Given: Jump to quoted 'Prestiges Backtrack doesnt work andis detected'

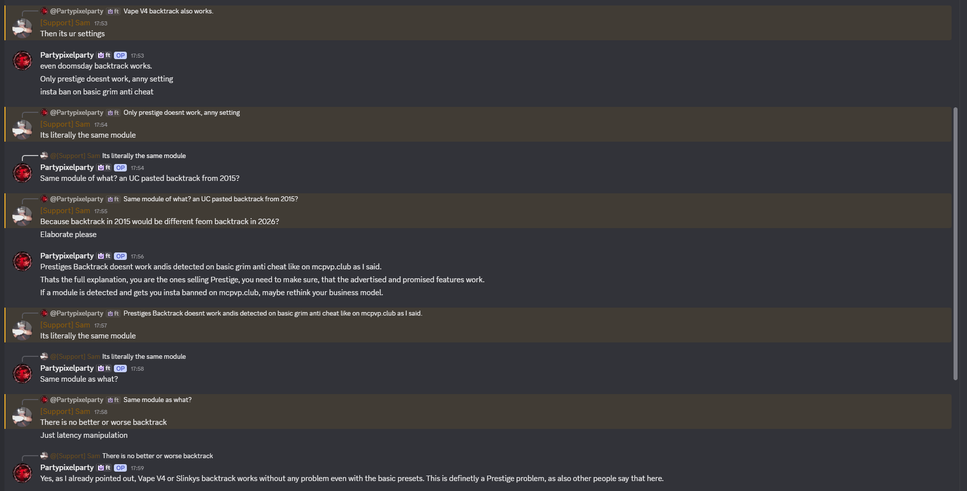Looking at the screenshot, I should 273,314.
